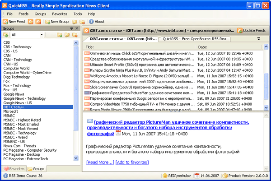This screenshot has height=181, width=271.
Task: Click RSS icon beside Ultimate Smart Profile article
Action: pyautogui.click(x=87, y=65)
